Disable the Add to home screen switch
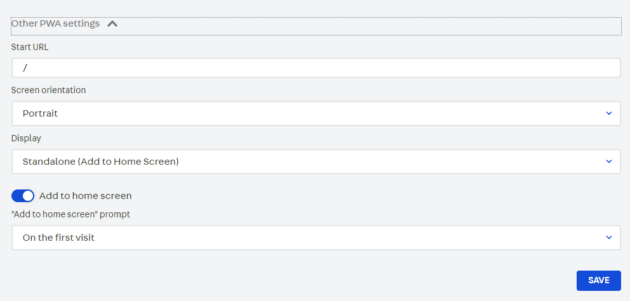Screen dimensions: 630x301 [23, 196]
